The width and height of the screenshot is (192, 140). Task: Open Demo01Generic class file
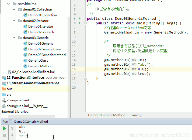click(x=41, y=44)
